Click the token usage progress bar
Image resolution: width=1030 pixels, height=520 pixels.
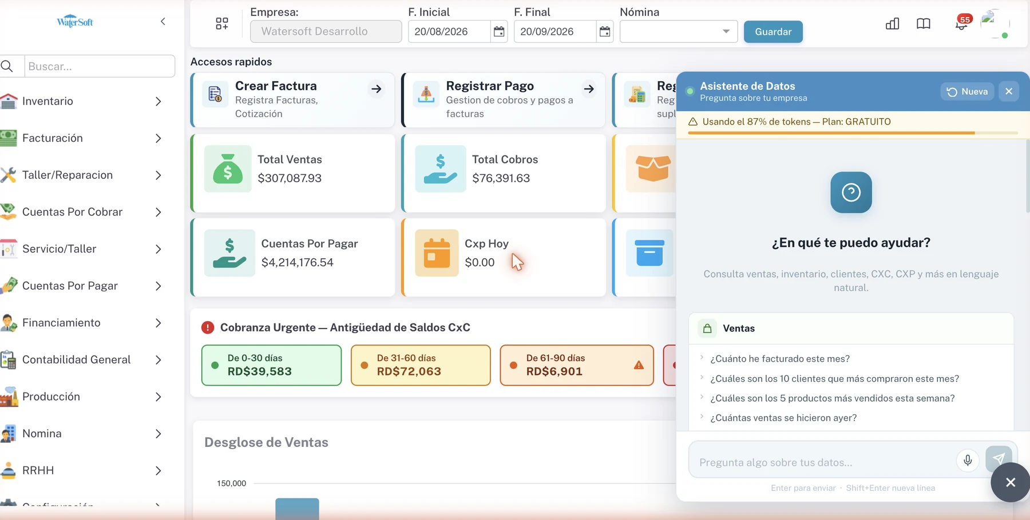click(853, 133)
